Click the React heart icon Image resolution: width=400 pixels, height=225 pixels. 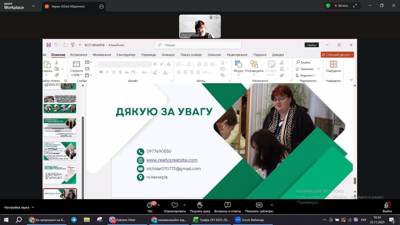[x=175, y=205]
